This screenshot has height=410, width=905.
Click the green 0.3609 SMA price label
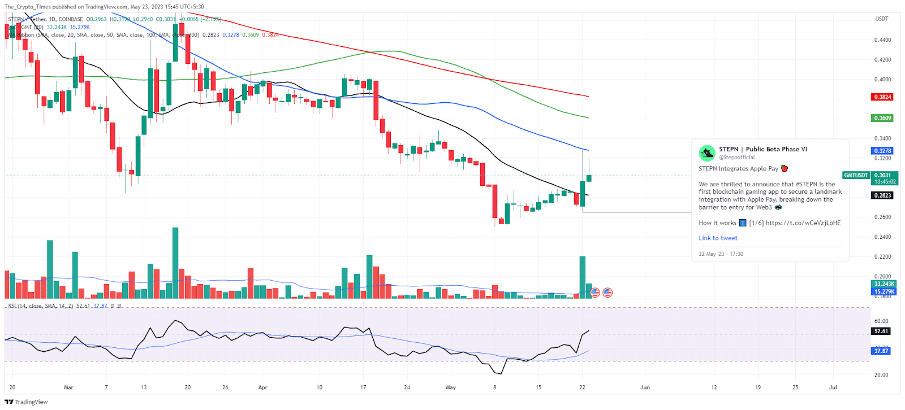[x=882, y=118]
